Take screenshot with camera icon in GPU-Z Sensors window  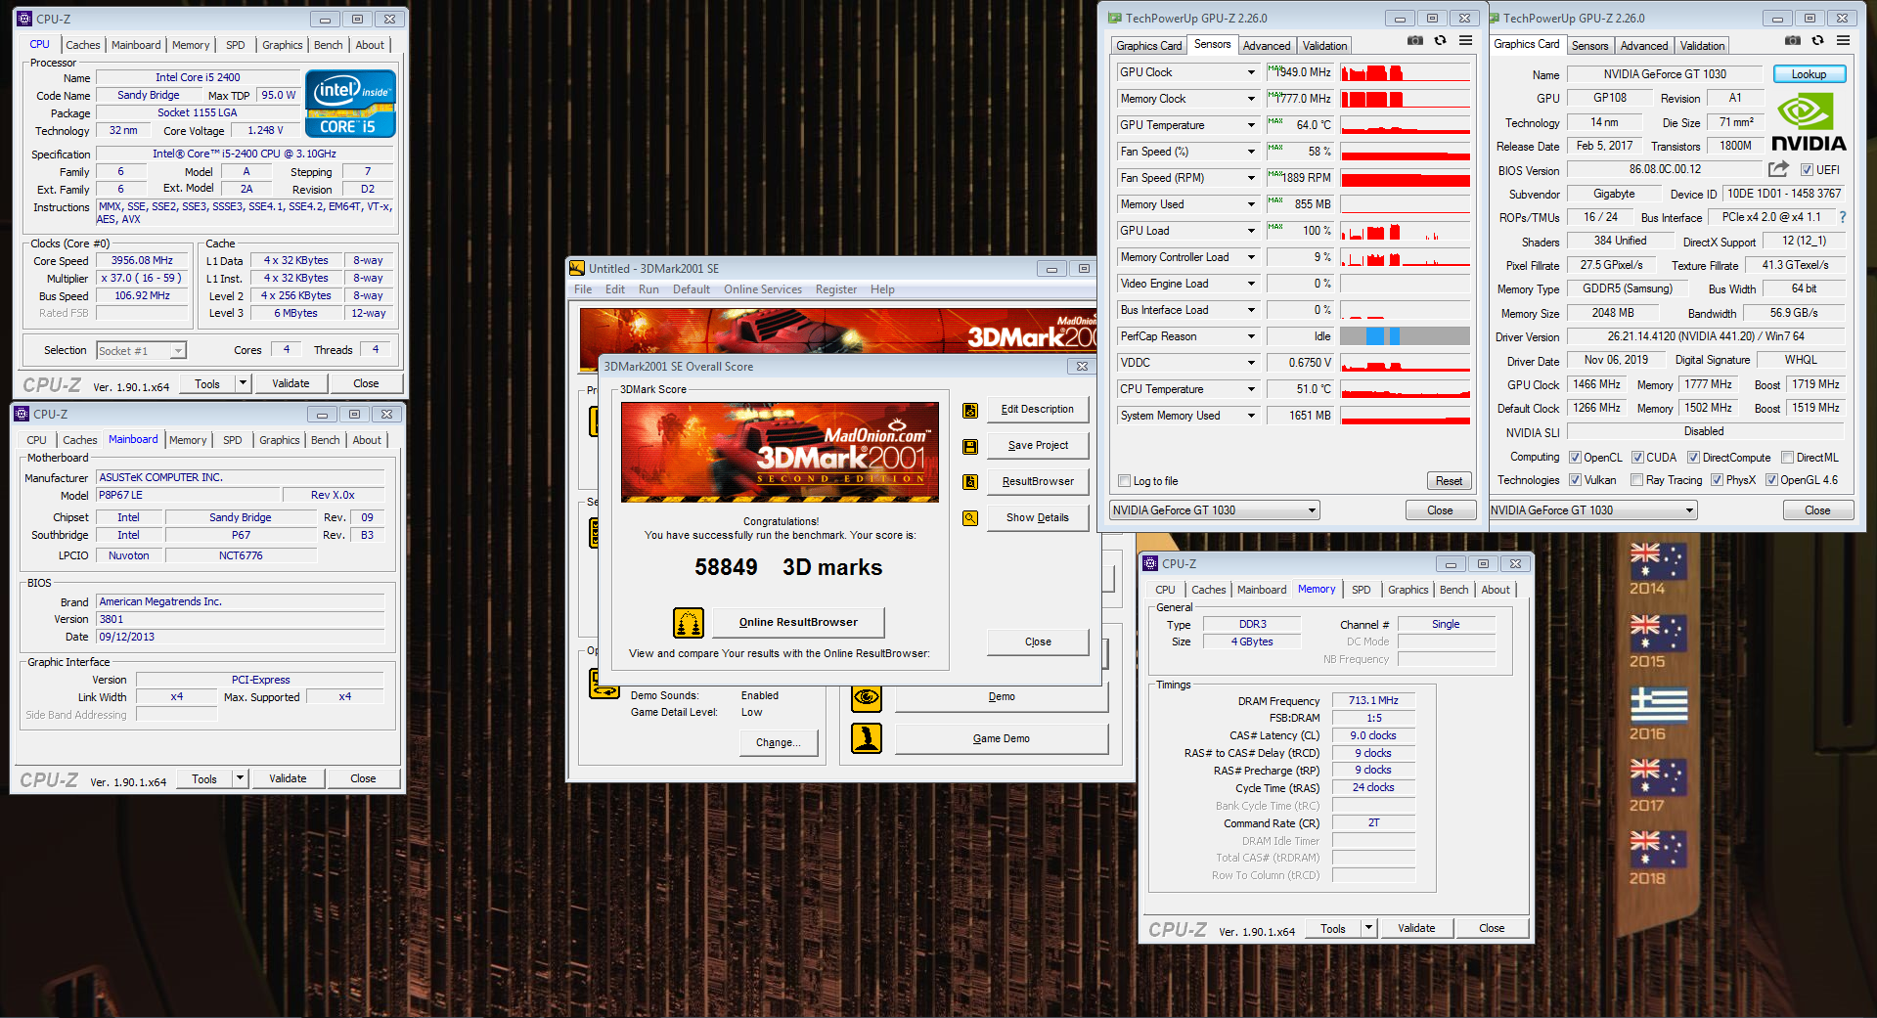(x=1415, y=40)
